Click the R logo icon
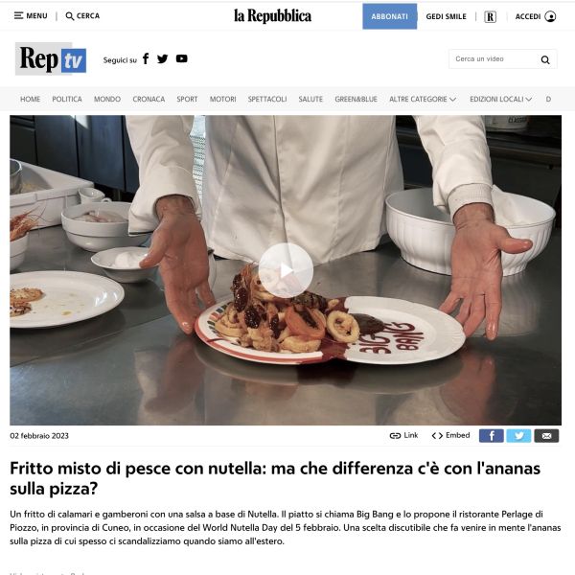Image resolution: width=575 pixels, height=575 pixels. [491, 17]
